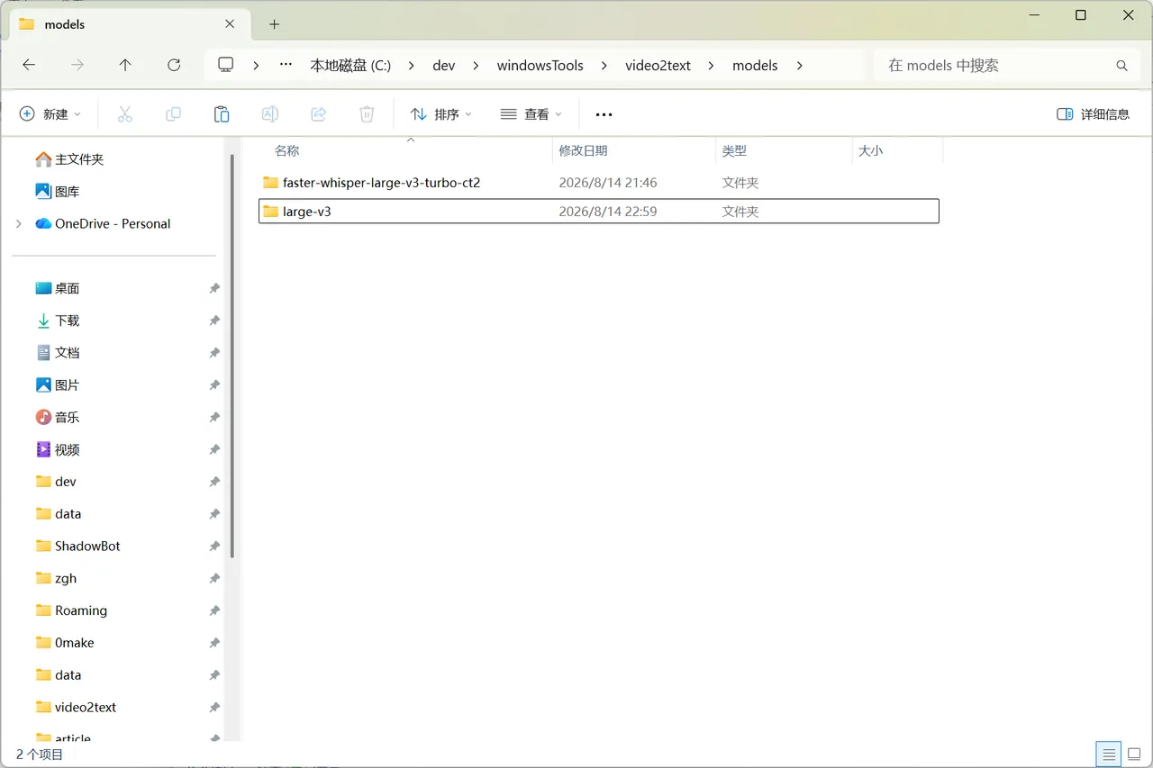
Task: Open the 新建 dropdown
Action: click(x=50, y=114)
